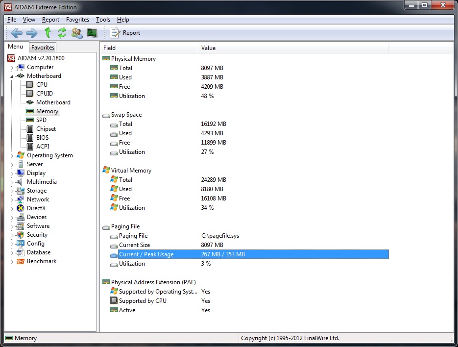Image resolution: width=458 pixels, height=347 pixels.
Task: Collapse the Motherboard tree node
Action: (x=12, y=76)
